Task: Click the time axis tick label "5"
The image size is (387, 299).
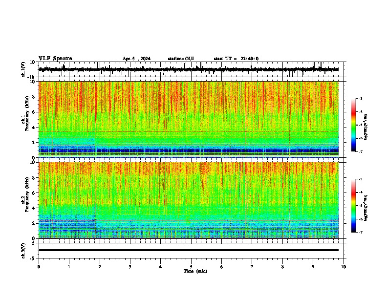Action: coord(191,267)
